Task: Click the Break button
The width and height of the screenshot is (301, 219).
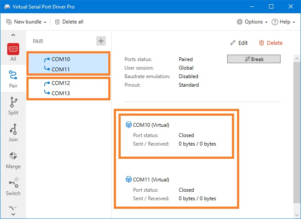Action: pyautogui.click(x=254, y=59)
